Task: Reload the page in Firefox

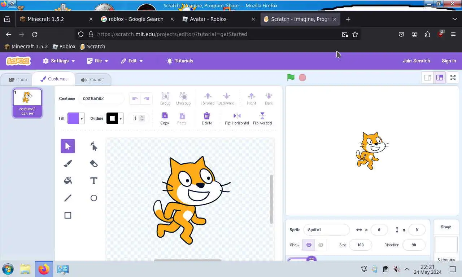Action: [35, 34]
